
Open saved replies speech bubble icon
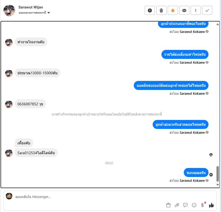point(185,205)
